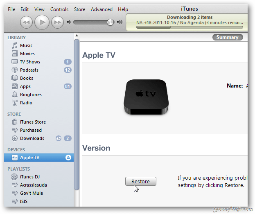Click the low volume speaker icon
255x214 pixels.
click(x=69, y=22)
